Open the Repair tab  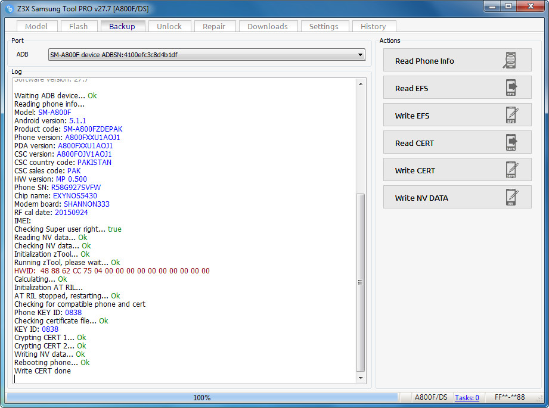point(214,26)
